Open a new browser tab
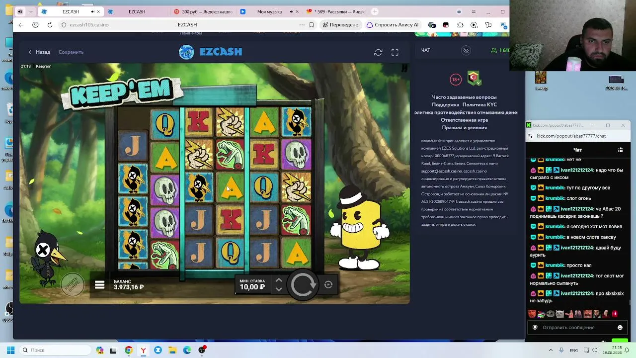 click(x=375, y=11)
